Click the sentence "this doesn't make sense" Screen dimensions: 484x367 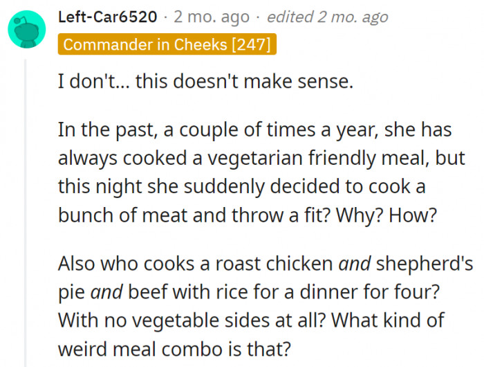click(x=243, y=81)
